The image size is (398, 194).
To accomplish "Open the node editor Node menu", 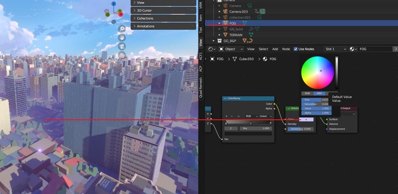I will (286, 49).
